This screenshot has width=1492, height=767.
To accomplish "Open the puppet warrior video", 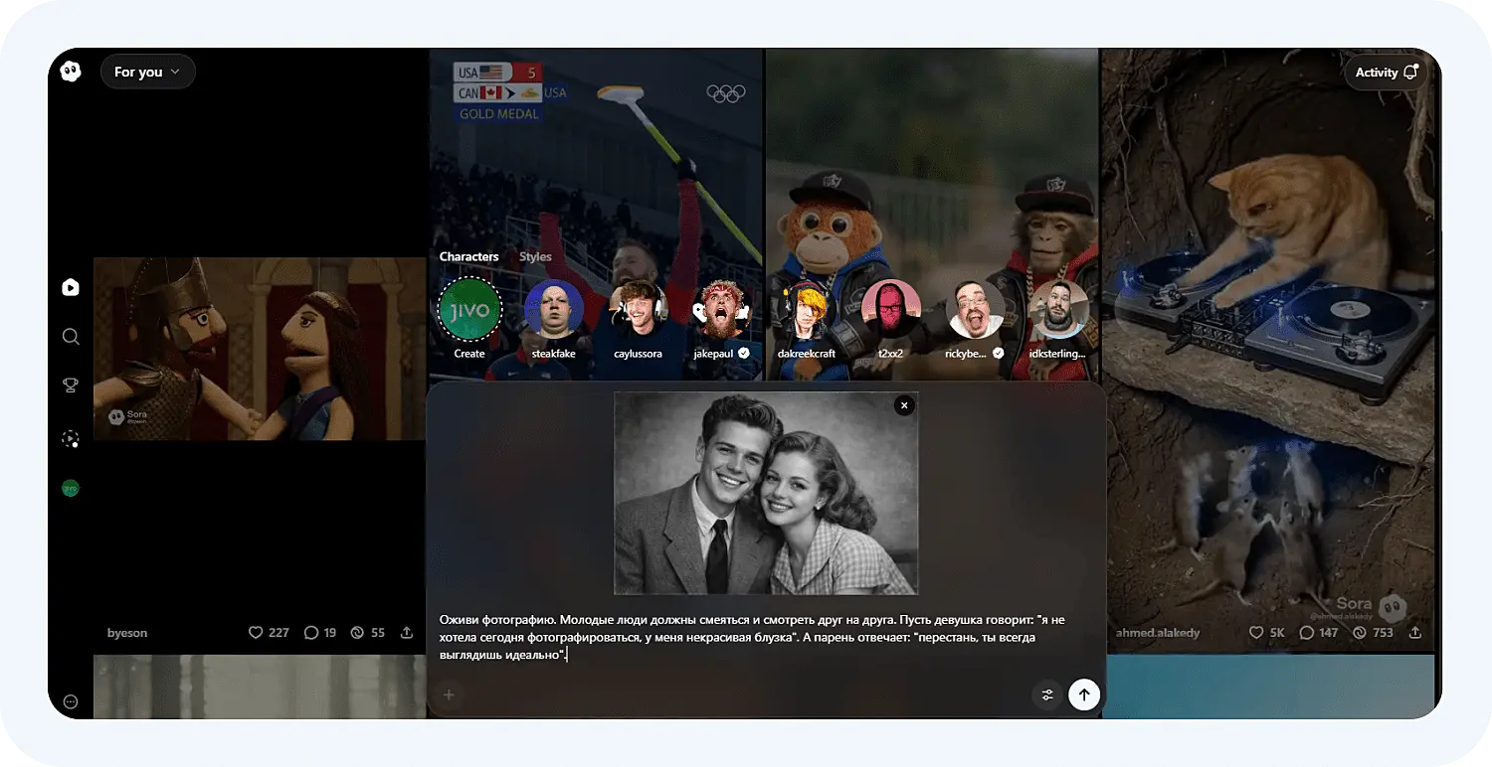I will point(260,349).
